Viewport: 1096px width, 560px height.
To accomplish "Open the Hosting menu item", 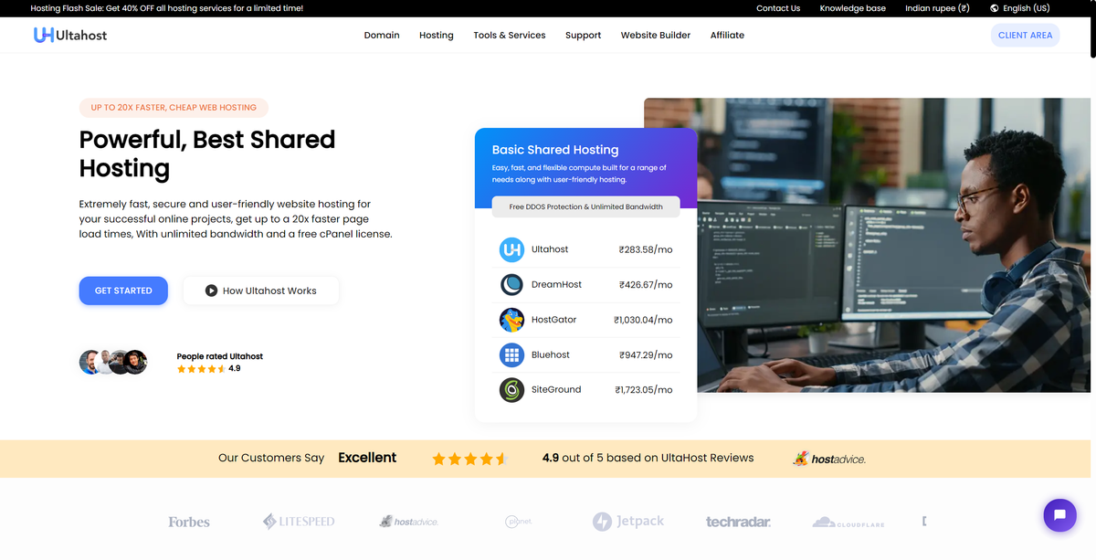I will (436, 35).
